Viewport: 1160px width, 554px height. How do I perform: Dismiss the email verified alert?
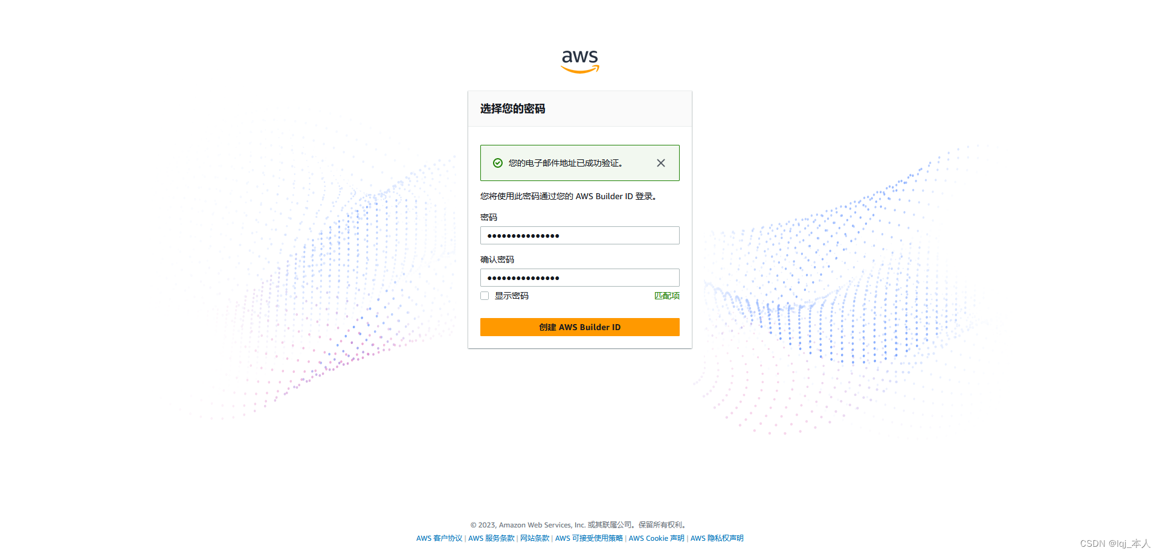click(661, 163)
